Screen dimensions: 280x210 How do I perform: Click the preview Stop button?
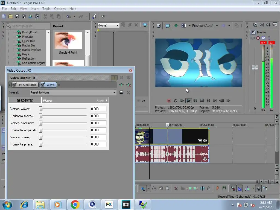(x=202, y=101)
